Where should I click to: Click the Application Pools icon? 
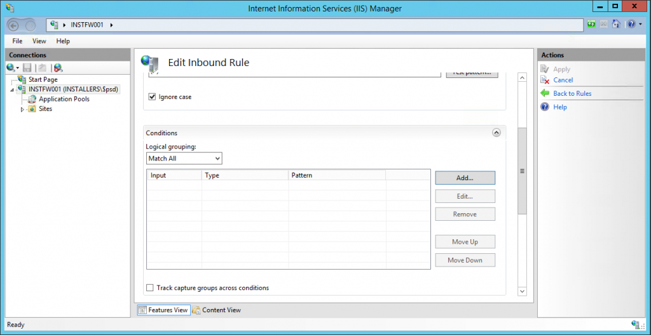tap(32, 99)
